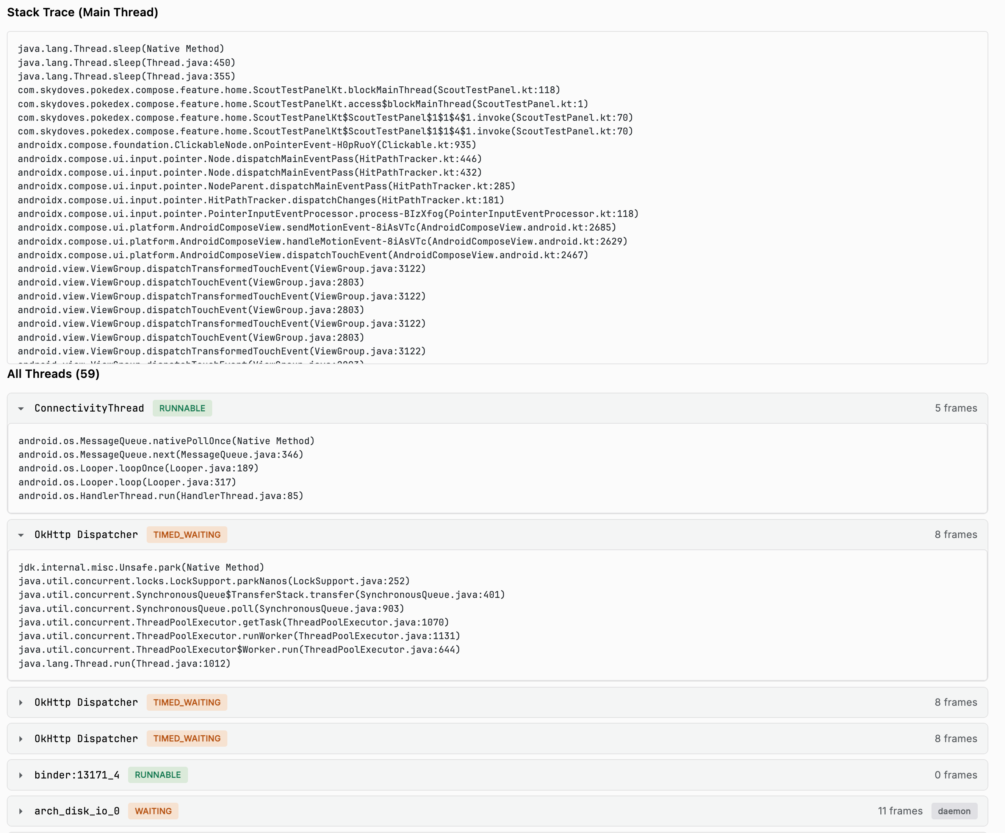Expand the OkHttp Dispatcher row just above binder:13171_4
The height and width of the screenshot is (833, 1005).
coord(497,739)
